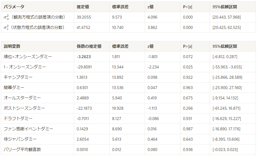Click the 1 - オンシーズンダミー row label
Image resolution: width=257 pixels, height=156 pixels.
click(25, 67)
